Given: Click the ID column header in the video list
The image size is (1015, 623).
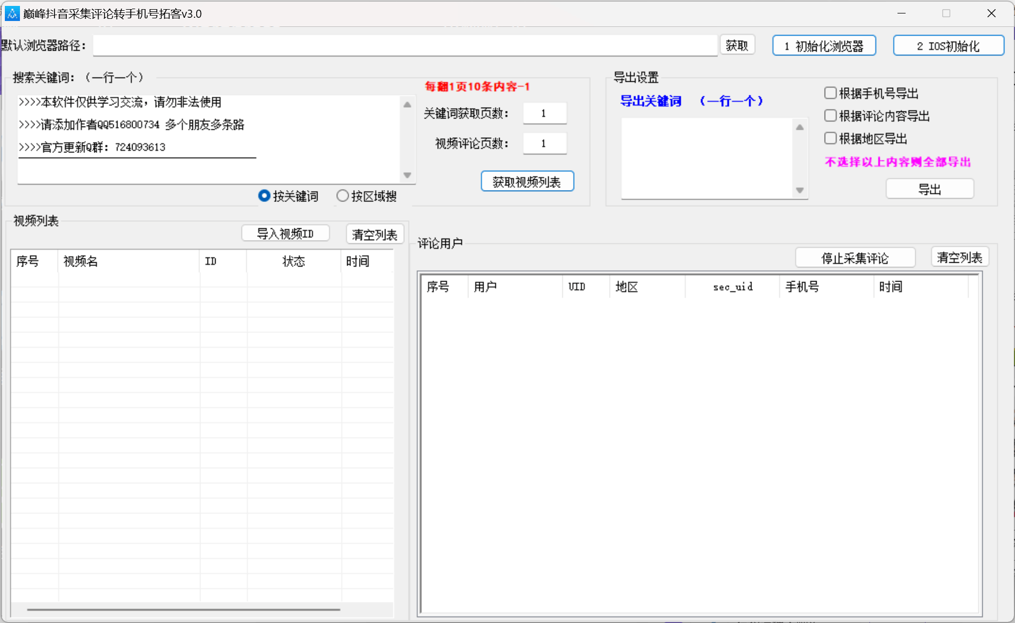Looking at the screenshot, I should pyautogui.click(x=223, y=262).
